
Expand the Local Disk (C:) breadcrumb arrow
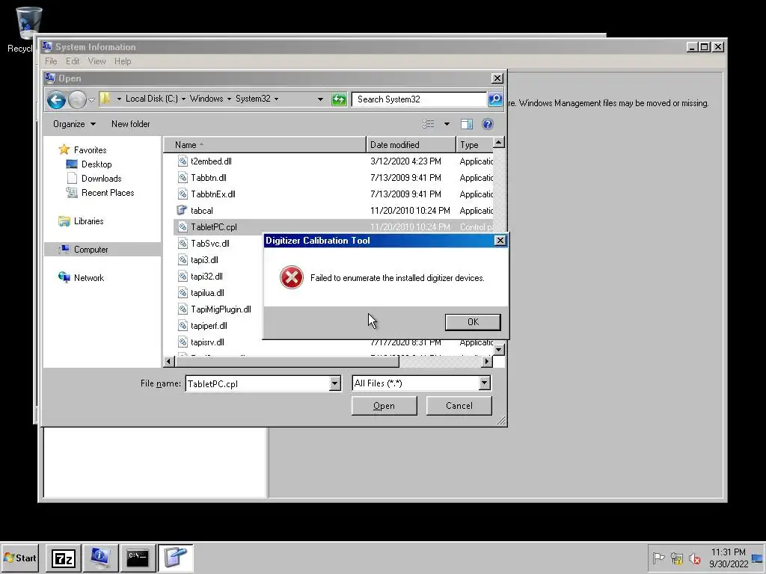click(183, 99)
